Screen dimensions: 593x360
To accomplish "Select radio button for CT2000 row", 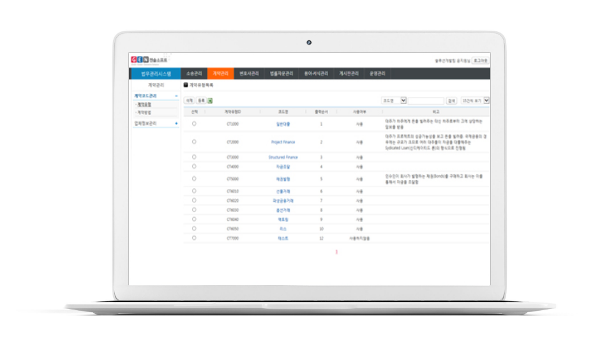I will [194, 142].
